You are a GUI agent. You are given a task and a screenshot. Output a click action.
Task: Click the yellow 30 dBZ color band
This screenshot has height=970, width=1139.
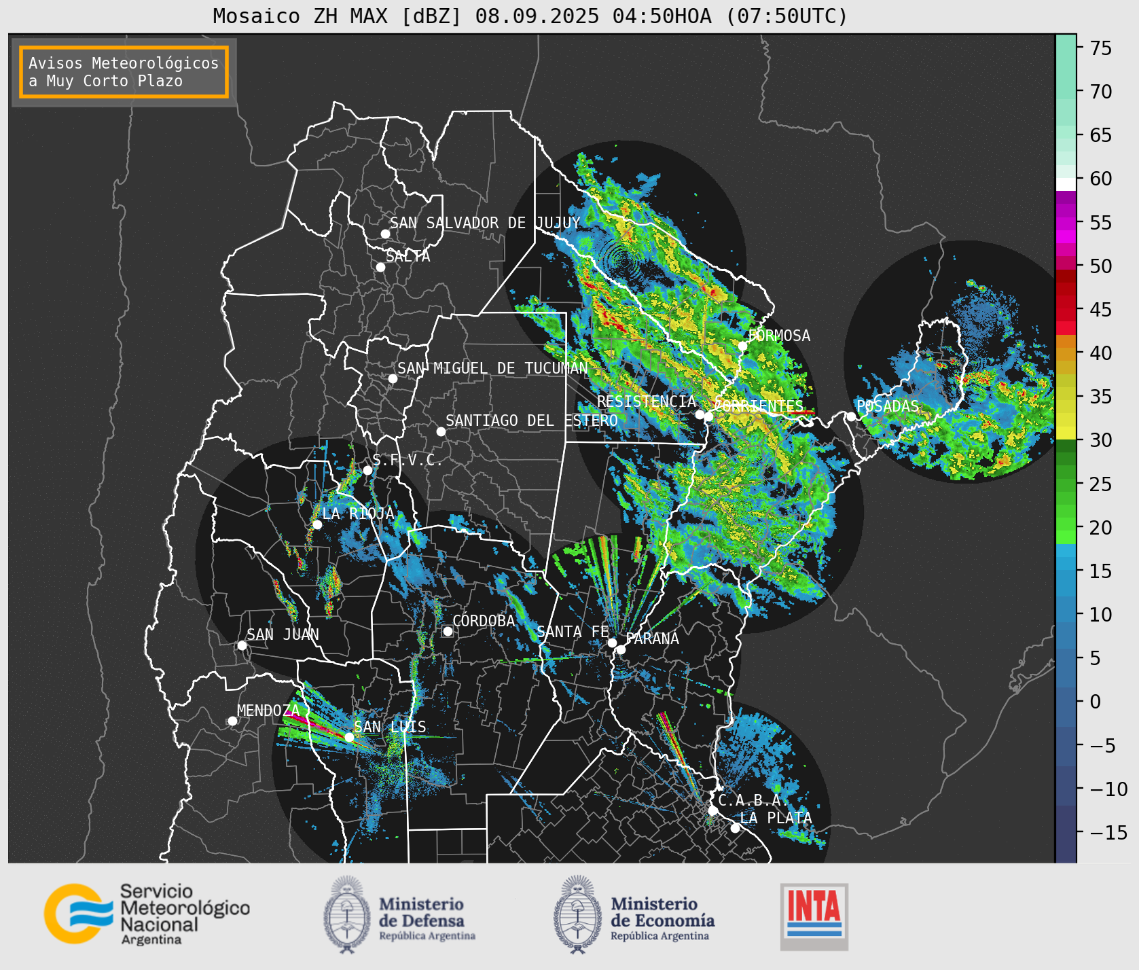point(1066,433)
